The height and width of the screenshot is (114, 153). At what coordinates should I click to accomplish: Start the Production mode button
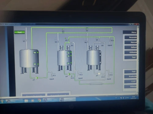click(x=130, y=77)
